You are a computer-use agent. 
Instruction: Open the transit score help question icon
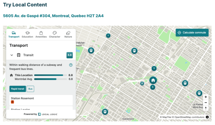[x=71, y=65]
